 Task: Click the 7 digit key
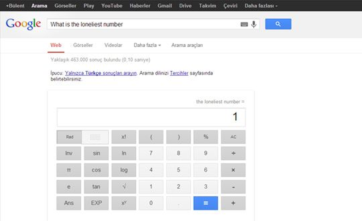coord(151,153)
